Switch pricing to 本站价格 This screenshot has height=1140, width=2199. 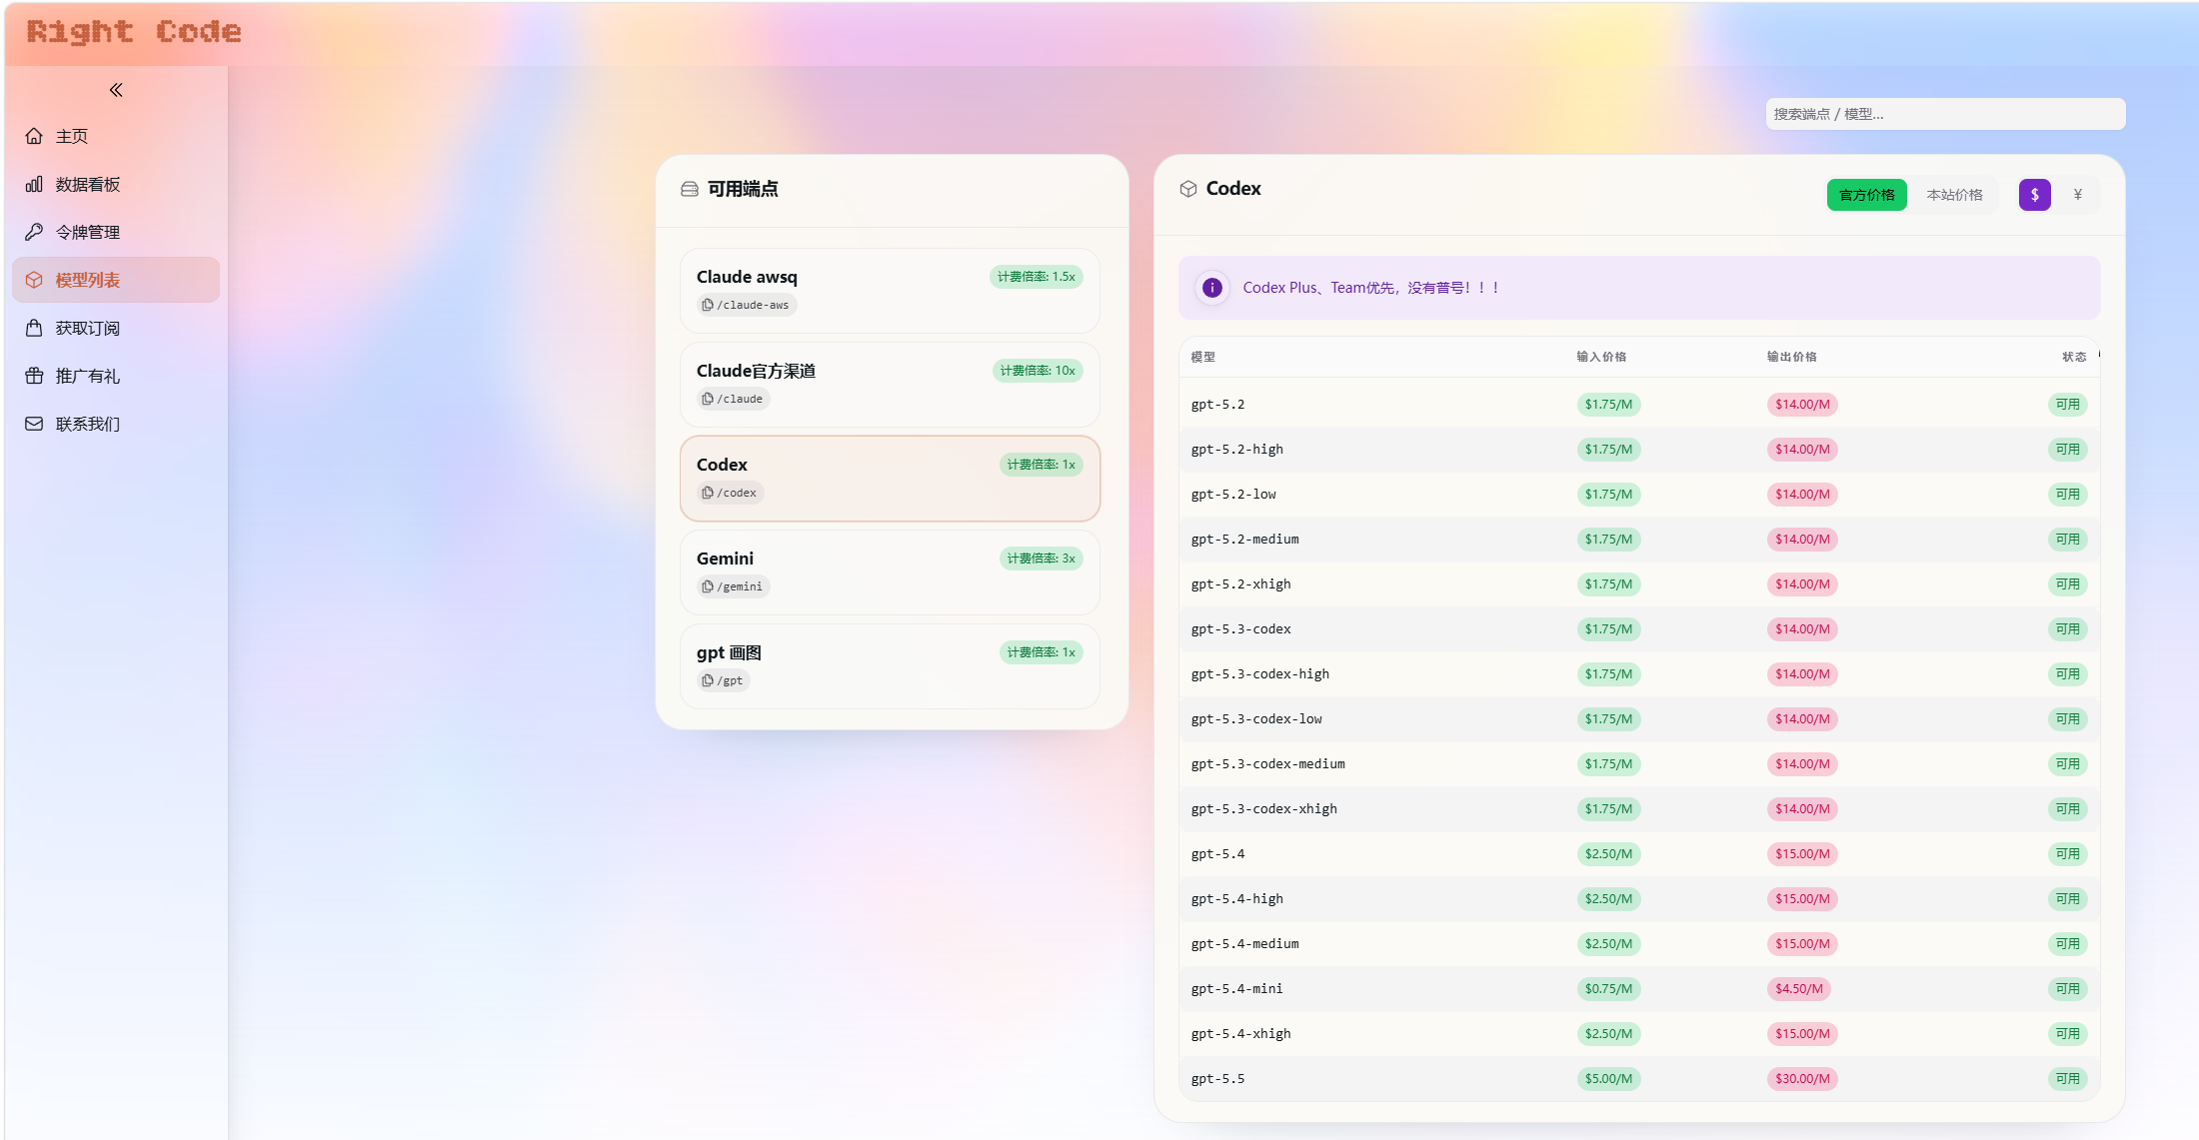coord(1954,195)
